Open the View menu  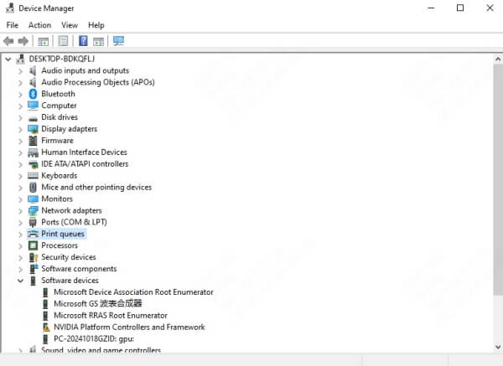(69, 25)
